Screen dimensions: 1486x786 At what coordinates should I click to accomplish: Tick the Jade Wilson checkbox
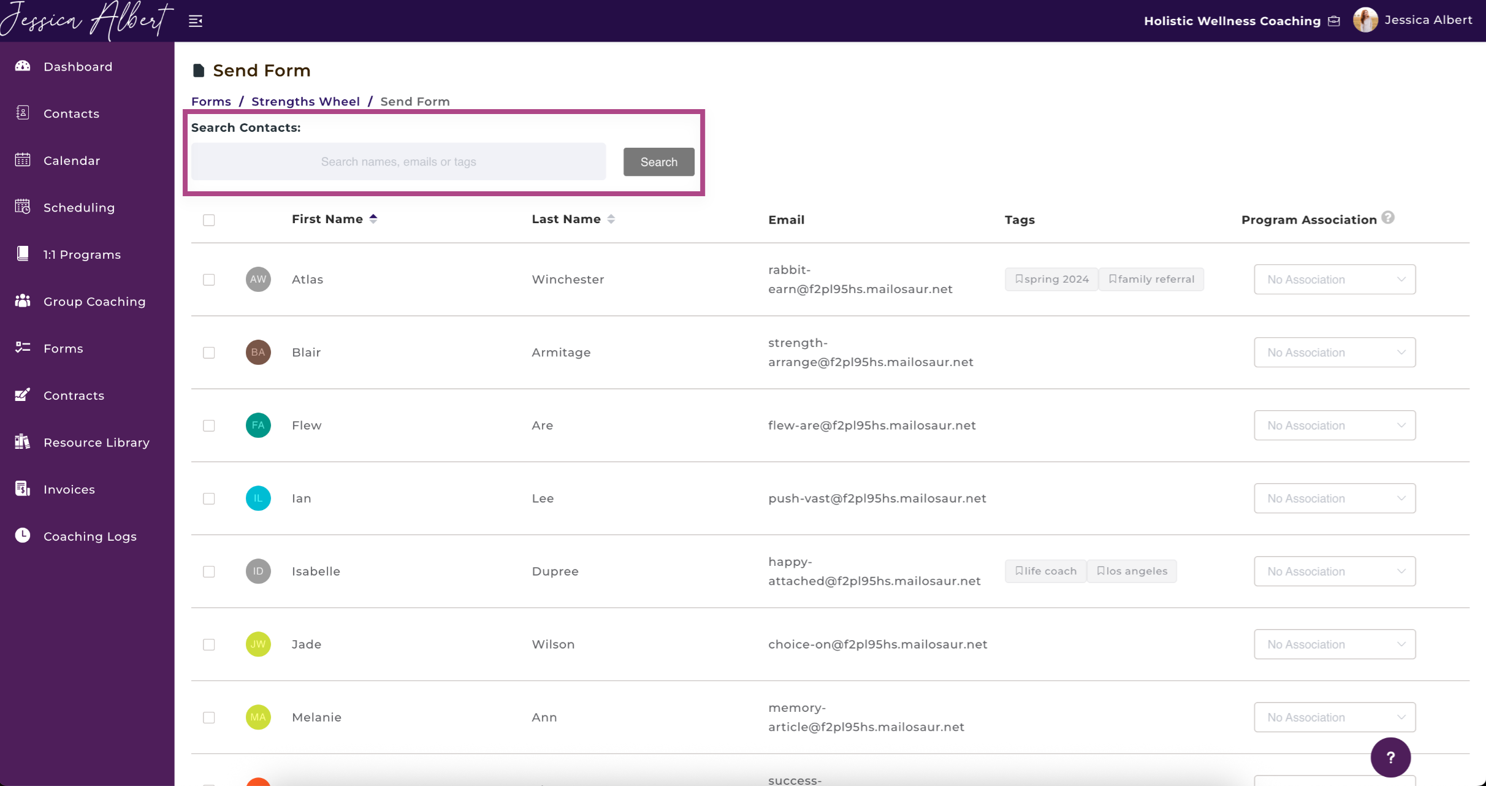click(x=209, y=644)
